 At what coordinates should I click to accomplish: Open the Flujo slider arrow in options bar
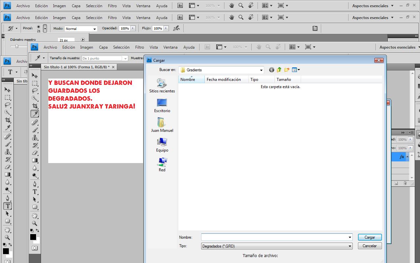(166, 28)
